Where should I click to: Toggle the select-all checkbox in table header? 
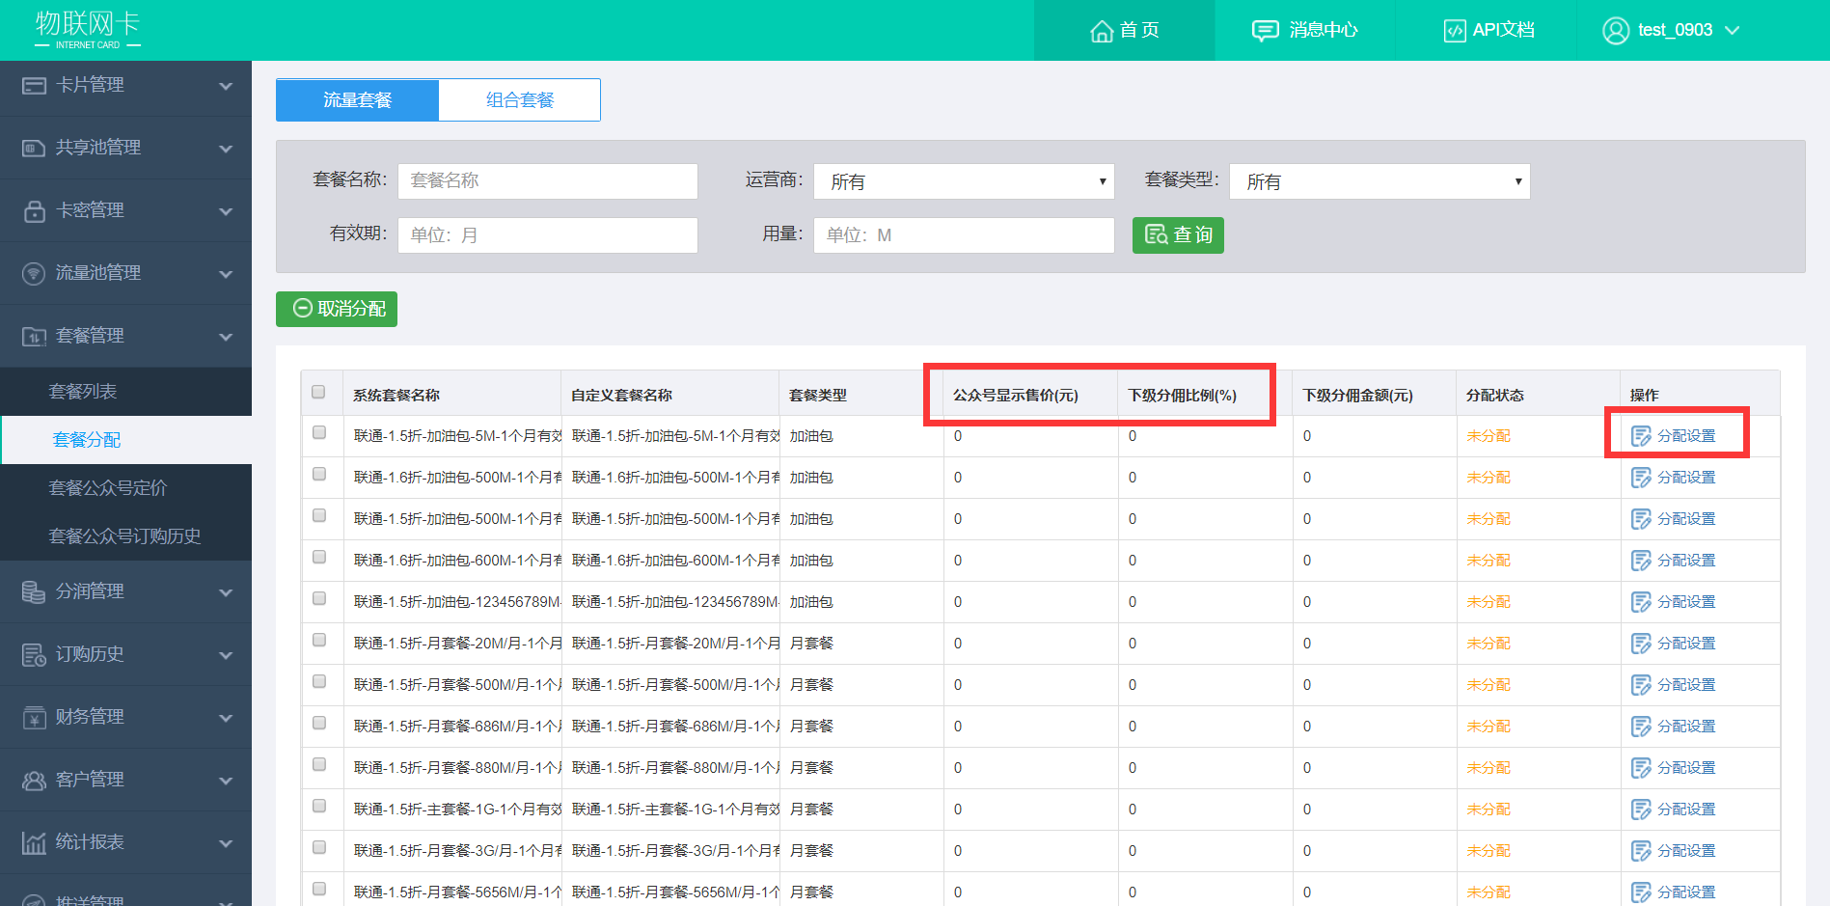pyautogui.click(x=318, y=392)
